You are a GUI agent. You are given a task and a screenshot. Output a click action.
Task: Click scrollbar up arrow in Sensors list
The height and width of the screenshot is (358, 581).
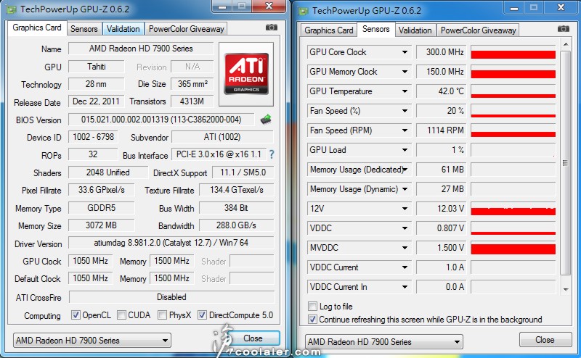[x=566, y=45]
